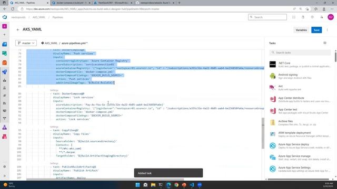
Task: Open Repos in the left sidebar
Action: 5,54
